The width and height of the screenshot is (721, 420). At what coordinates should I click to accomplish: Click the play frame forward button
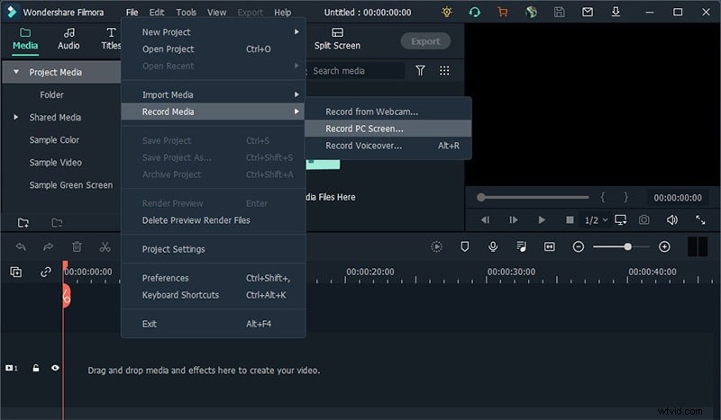click(513, 219)
